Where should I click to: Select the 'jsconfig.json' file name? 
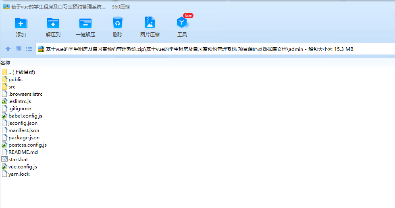pyautogui.click(x=23, y=123)
